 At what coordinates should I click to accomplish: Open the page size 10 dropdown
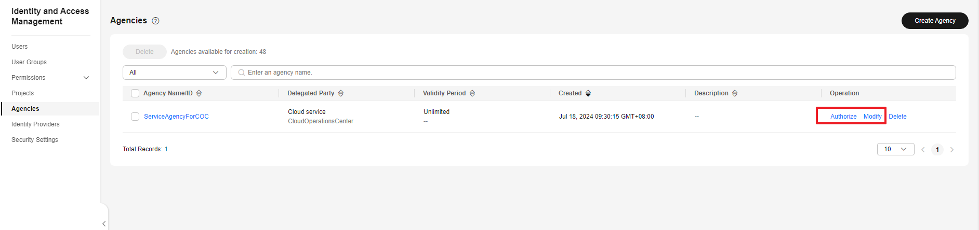coord(896,149)
